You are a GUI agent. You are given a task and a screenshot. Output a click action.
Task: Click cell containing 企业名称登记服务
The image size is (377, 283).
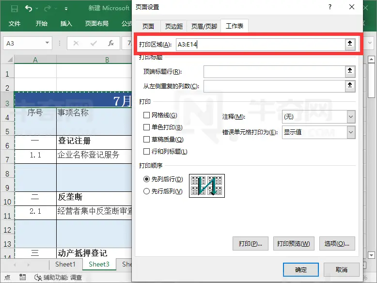point(94,157)
